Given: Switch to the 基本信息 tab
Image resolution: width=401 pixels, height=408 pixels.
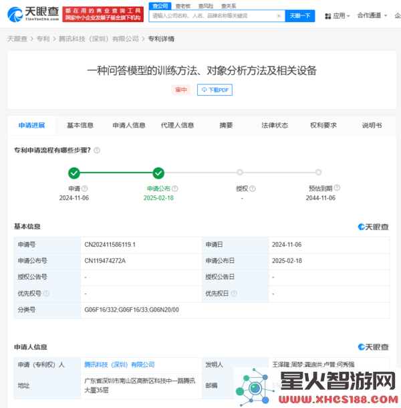Looking at the screenshot, I should point(80,126).
